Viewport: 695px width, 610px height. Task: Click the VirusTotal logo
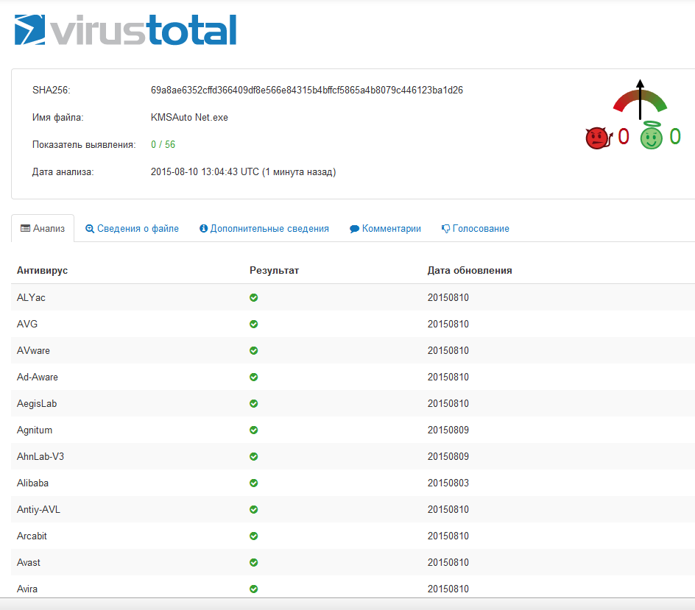point(125,30)
